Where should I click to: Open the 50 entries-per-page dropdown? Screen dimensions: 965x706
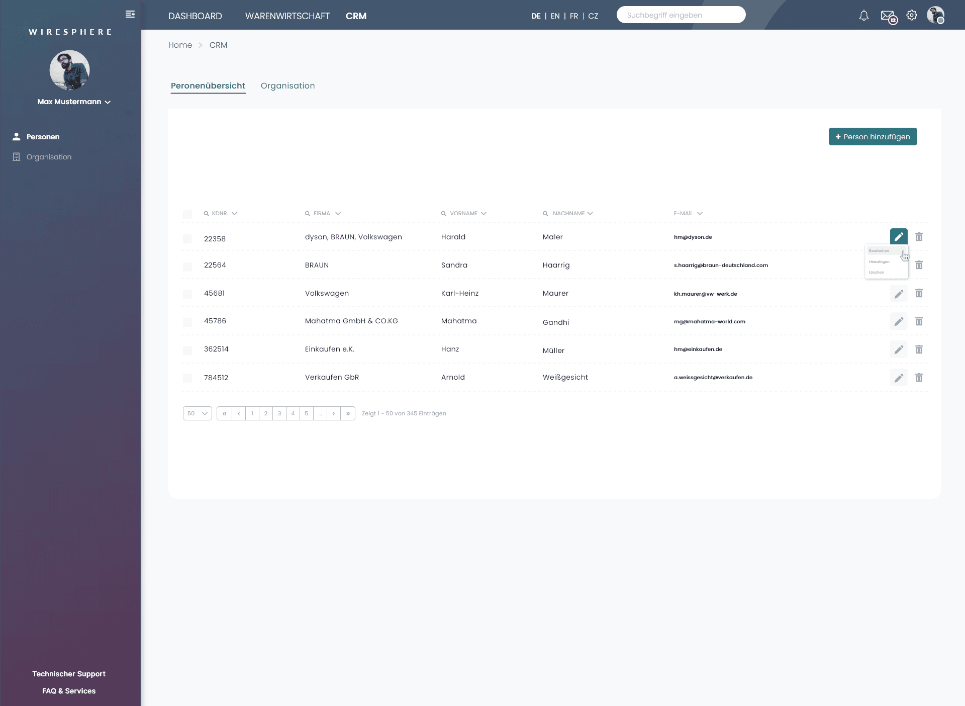click(x=197, y=413)
